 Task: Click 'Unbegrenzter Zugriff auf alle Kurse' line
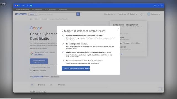click(85, 35)
